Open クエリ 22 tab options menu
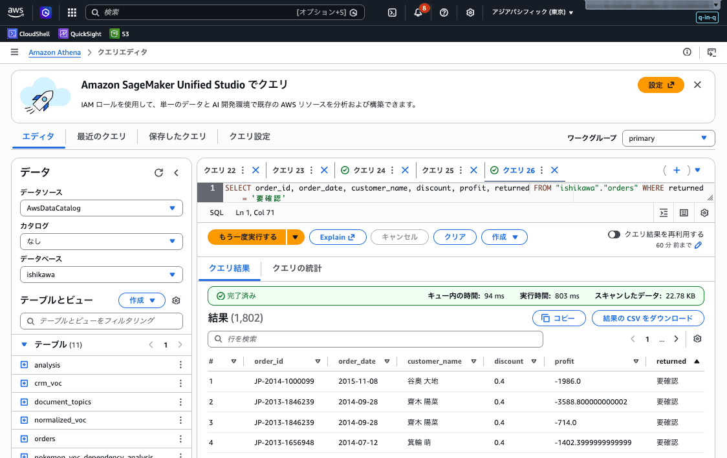Image resolution: width=727 pixels, height=458 pixels. (x=243, y=171)
